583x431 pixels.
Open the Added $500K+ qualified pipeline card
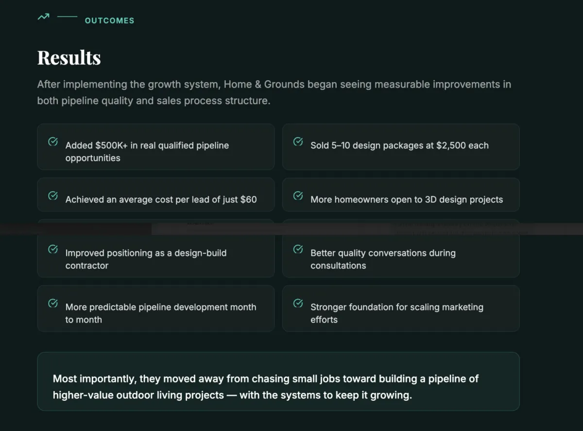click(x=156, y=147)
